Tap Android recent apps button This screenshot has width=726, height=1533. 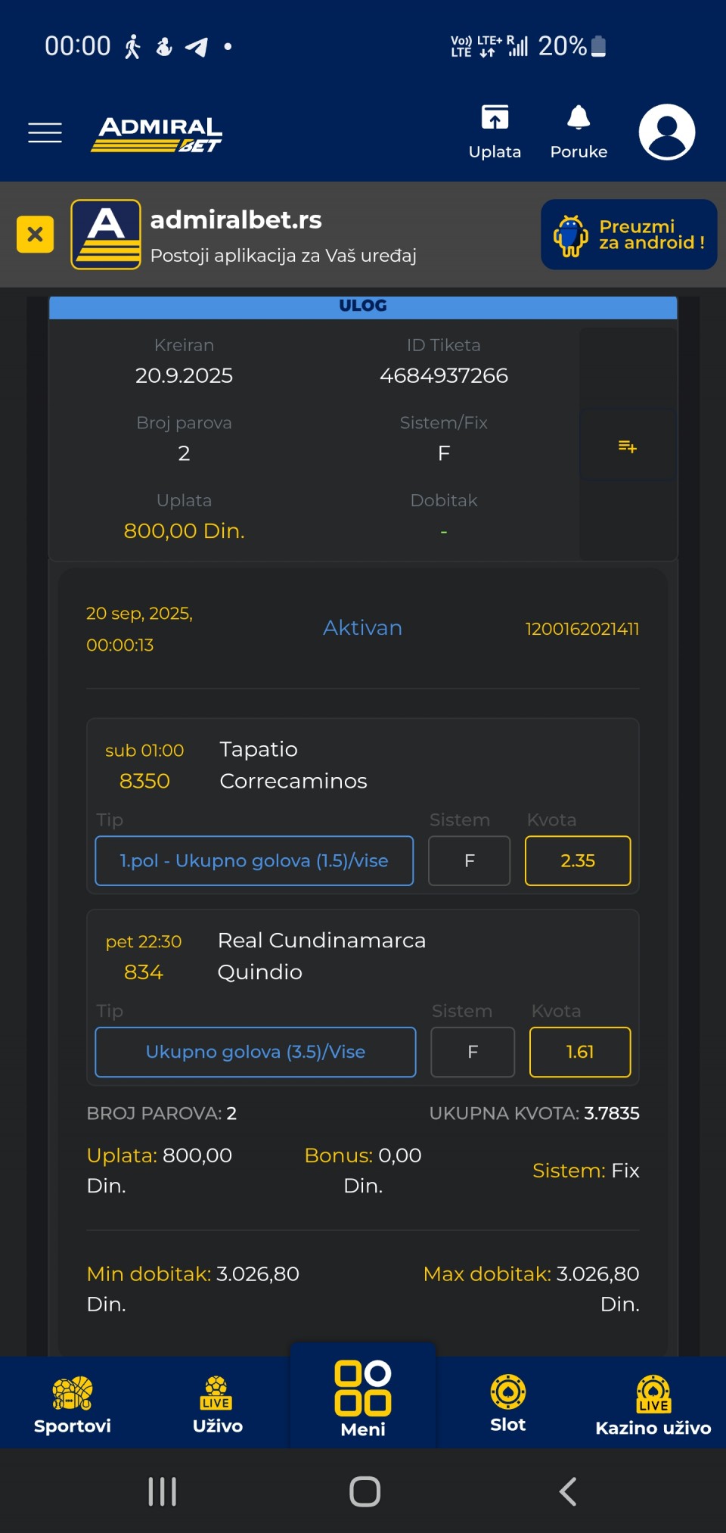pyautogui.click(x=163, y=1491)
